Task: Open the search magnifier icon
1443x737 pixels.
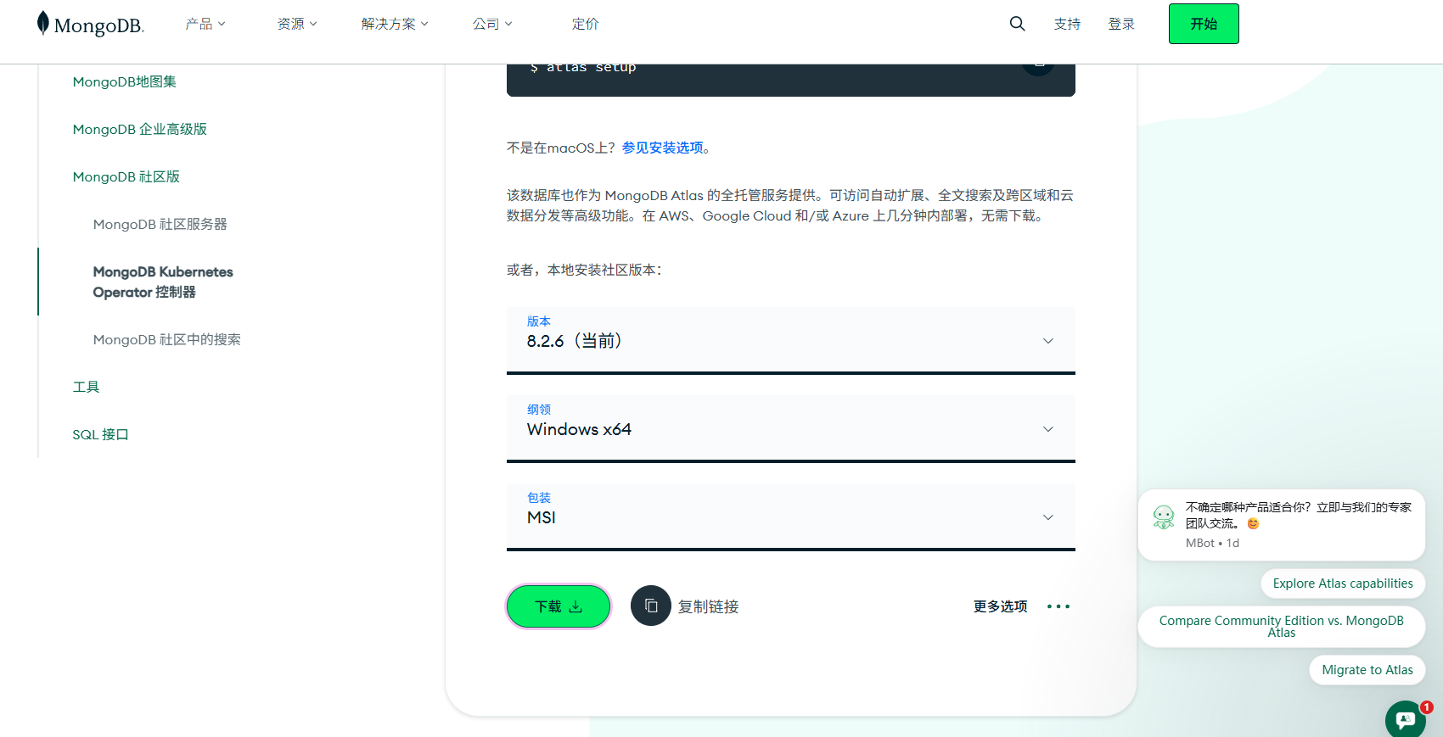Action: [1017, 24]
